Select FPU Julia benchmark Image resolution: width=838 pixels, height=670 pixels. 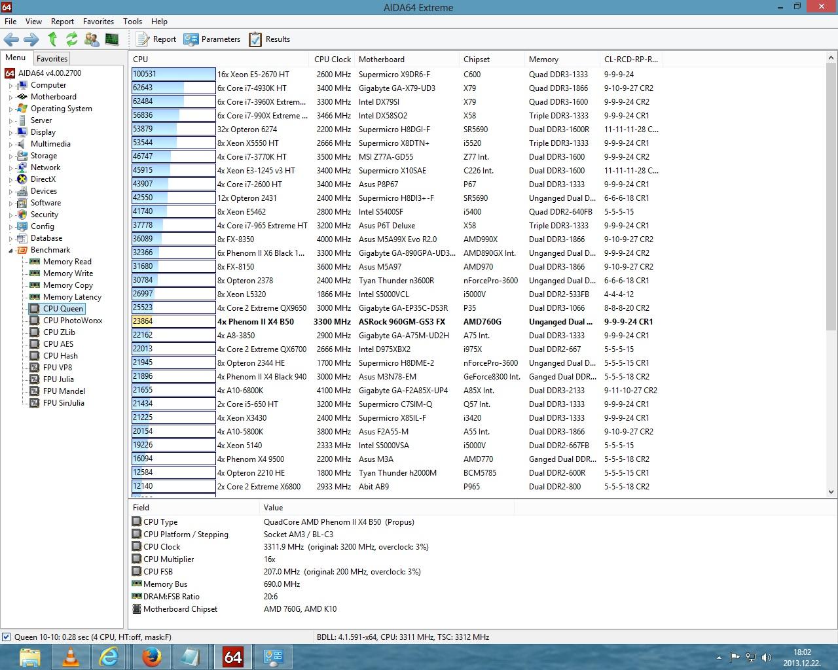[x=58, y=379]
